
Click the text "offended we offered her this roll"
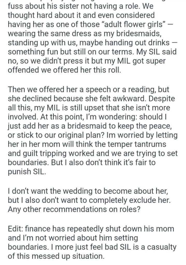(x=64, y=70)
